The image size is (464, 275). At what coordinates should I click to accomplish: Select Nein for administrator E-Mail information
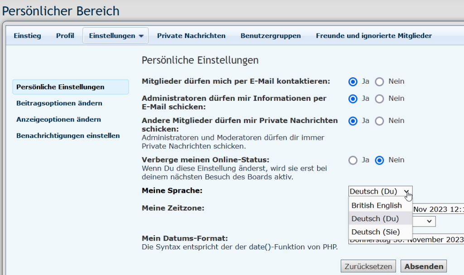tap(380, 99)
